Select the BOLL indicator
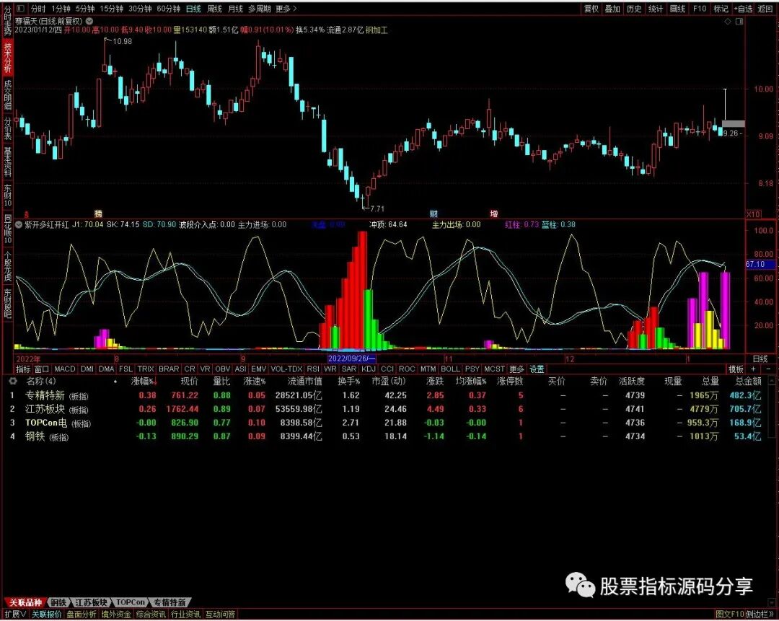 450,369
